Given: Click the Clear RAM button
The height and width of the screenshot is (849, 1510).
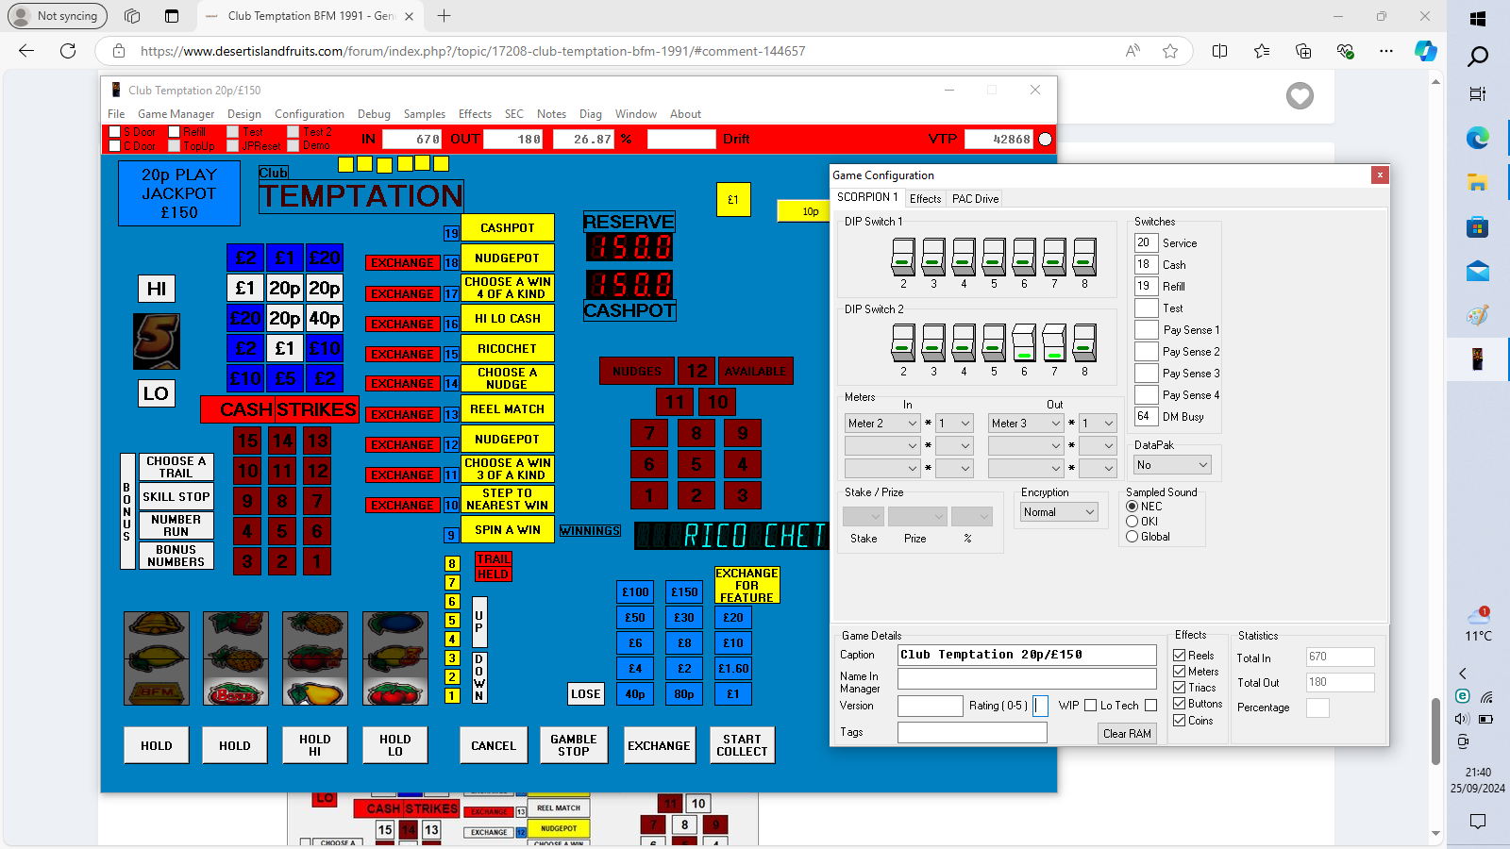Looking at the screenshot, I should click(x=1127, y=733).
